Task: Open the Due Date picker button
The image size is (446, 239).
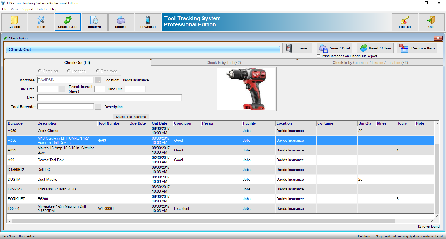Action: 62,89
